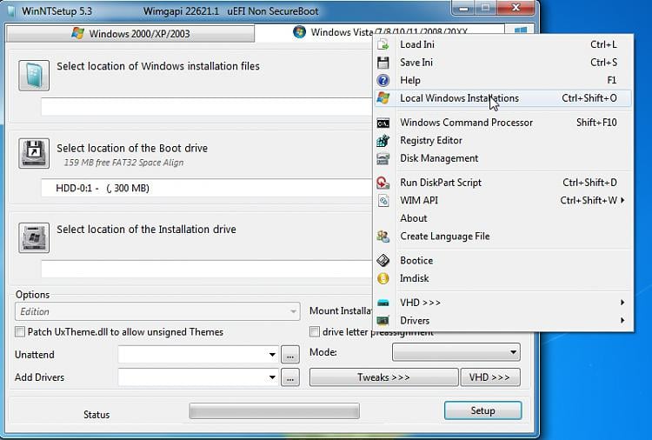The image size is (652, 440).
Task: Click the Installation drive path field
Action: coord(207,269)
